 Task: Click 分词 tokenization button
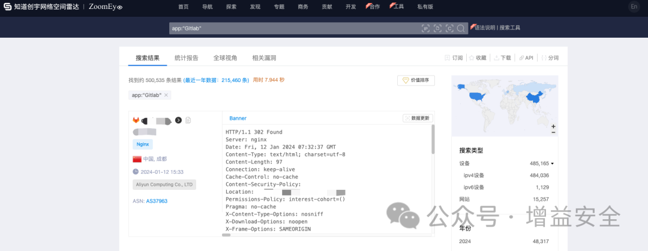[x=550, y=58]
